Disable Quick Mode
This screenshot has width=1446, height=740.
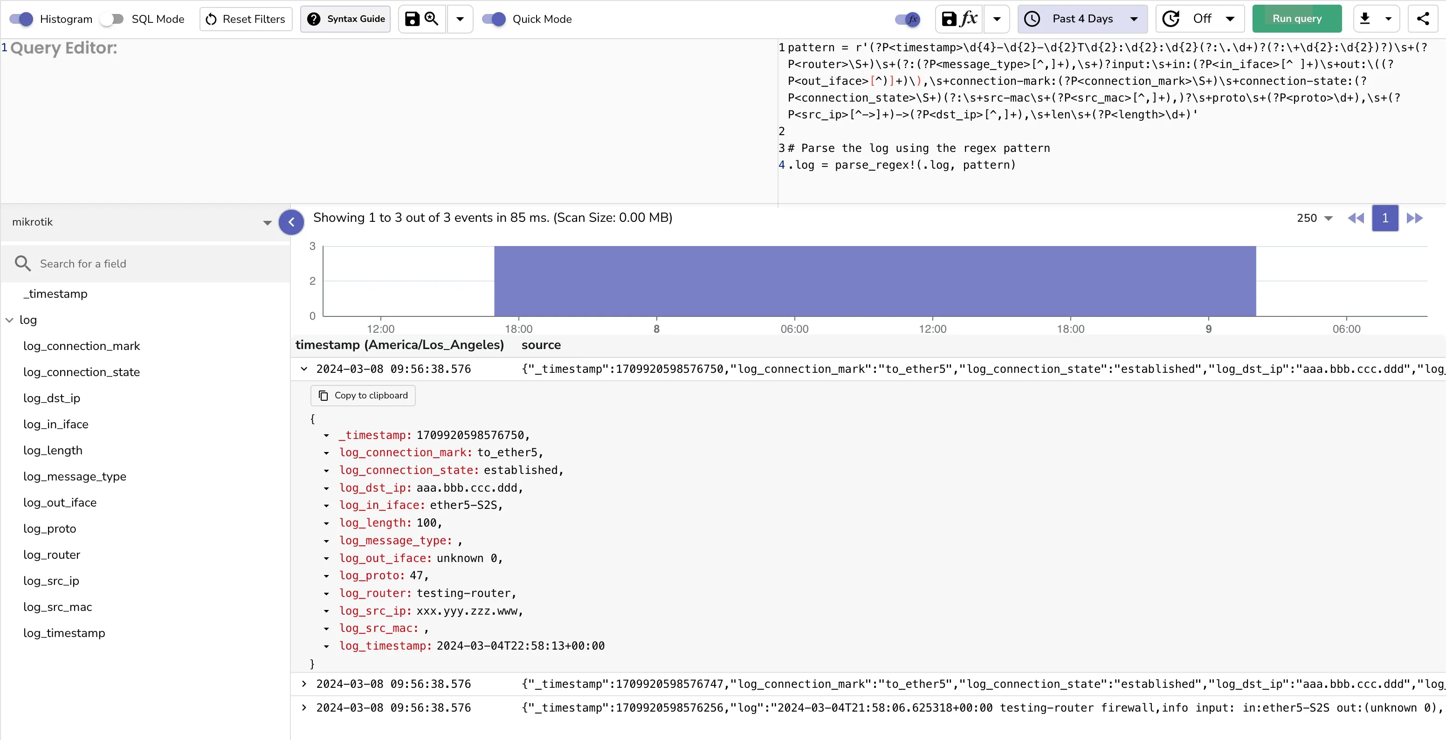pyautogui.click(x=494, y=19)
